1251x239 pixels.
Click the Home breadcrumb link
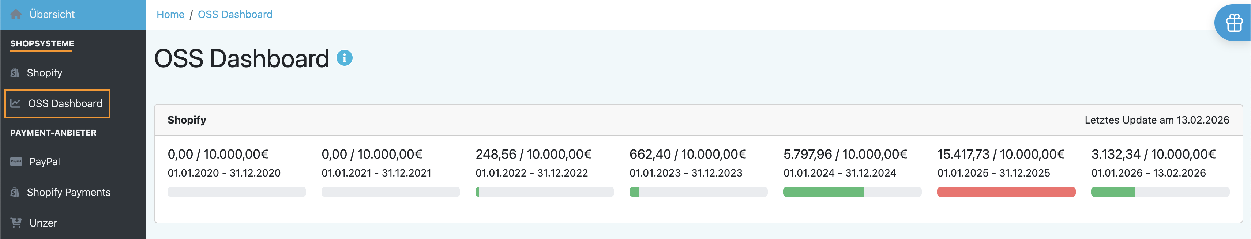[170, 15]
